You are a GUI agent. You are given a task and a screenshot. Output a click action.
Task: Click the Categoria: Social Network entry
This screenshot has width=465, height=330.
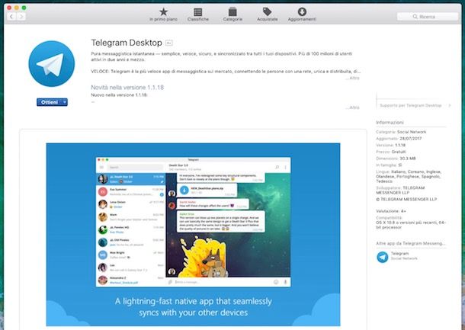(401, 132)
